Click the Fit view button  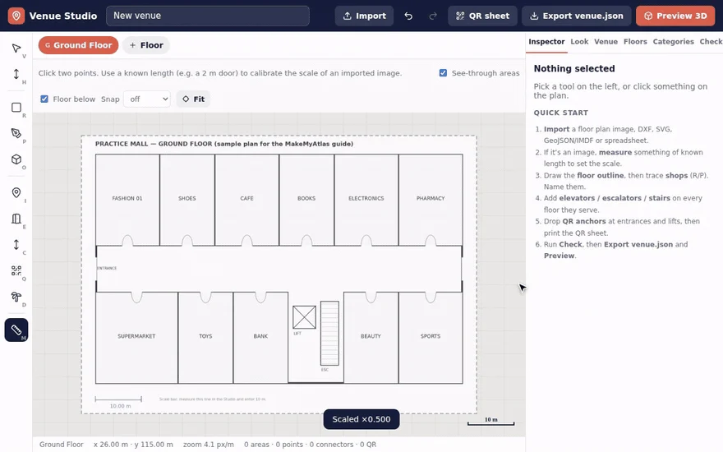tap(193, 99)
